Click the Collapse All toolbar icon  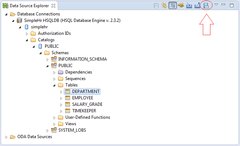[156, 6]
